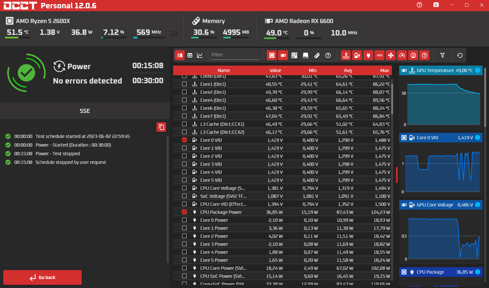Uncheck the CPU Package Power checkbox
Viewport: 489px width, 288px height.
[x=184, y=212]
